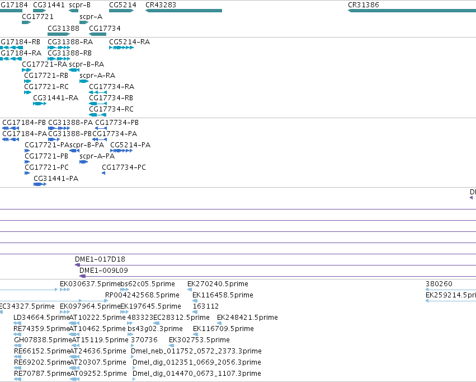
Task: Click the EK248421.5prime EST label
Action: point(247,318)
